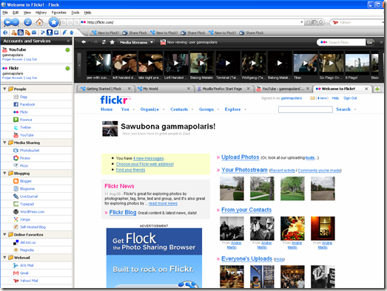
Task: Click the del.icio.us icon under Online Favorites
Action: 16,242
